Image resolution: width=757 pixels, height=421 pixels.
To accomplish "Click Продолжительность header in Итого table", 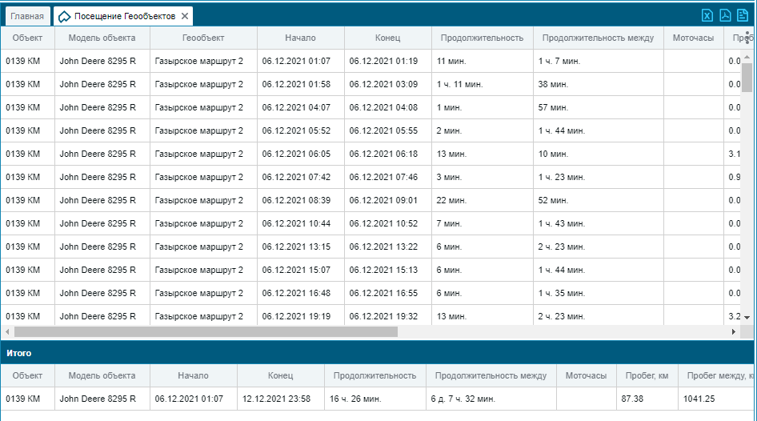I will point(374,375).
